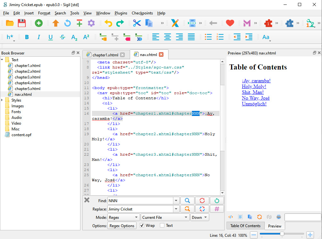The width and height of the screenshot is (322, 239).
Task: Open the Mode Regex dropdown
Action: pos(123,218)
